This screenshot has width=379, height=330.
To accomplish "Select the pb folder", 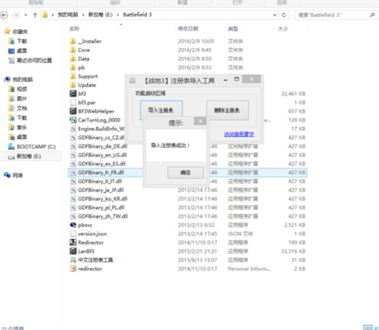I will point(81,67).
